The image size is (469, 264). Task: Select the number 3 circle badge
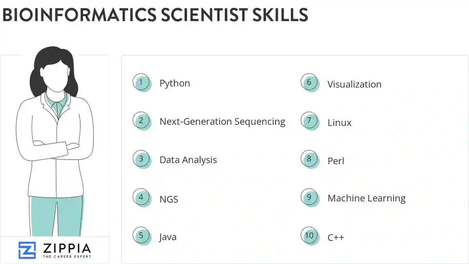(141, 159)
